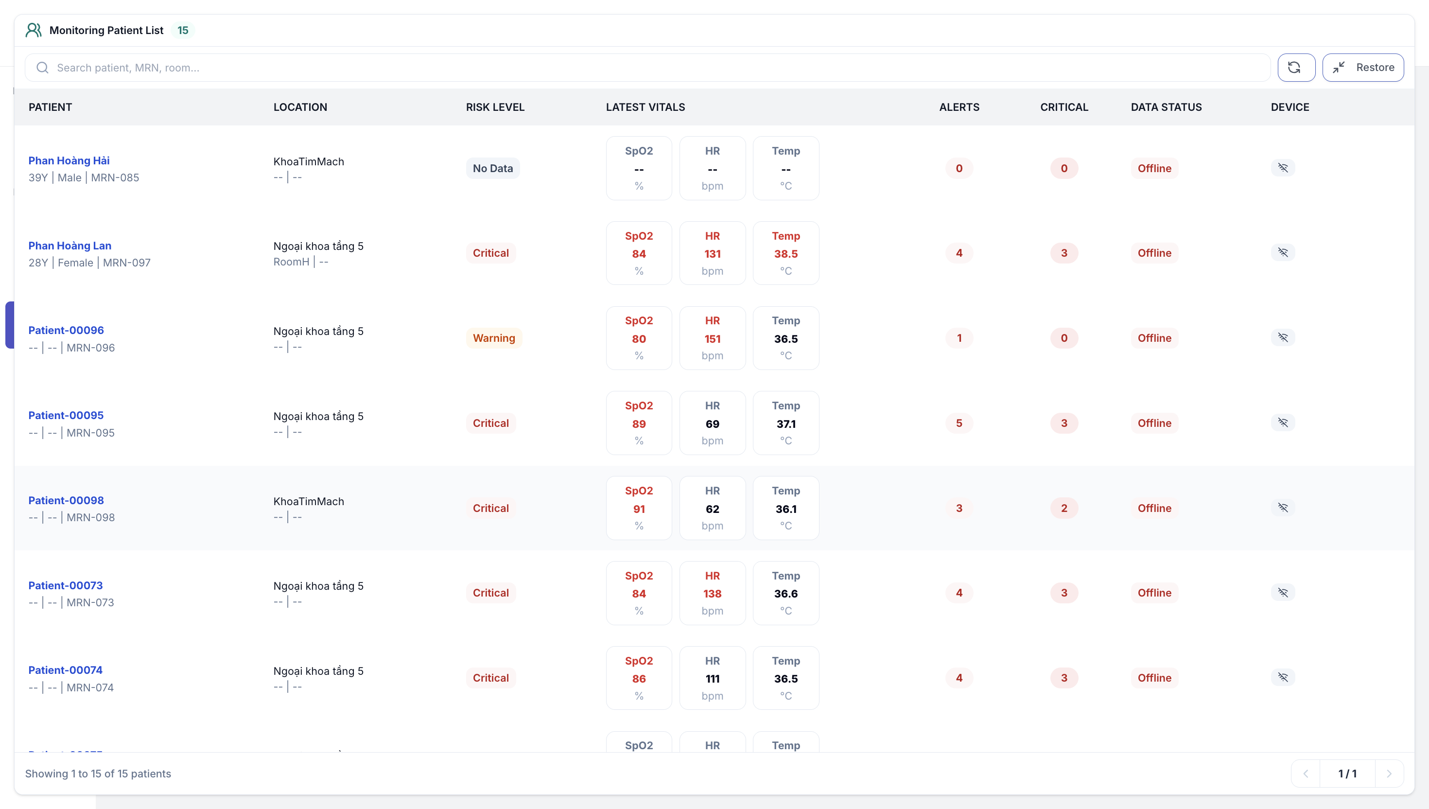Click the DEVICE column header
Viewport: 1429px width, 809px height.
pyautogui.click(x=1290, y=106)
